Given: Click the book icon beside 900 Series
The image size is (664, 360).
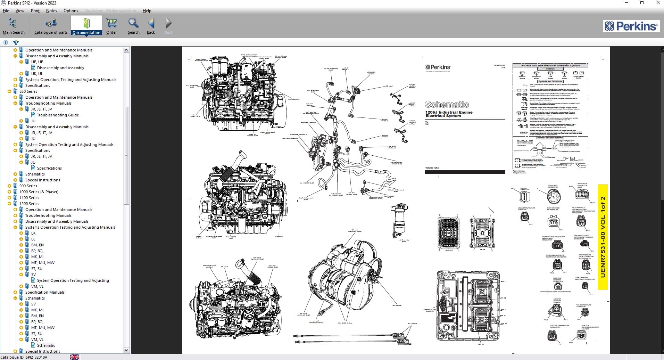Looking at the screenshot, I should [x=15, y=186].
